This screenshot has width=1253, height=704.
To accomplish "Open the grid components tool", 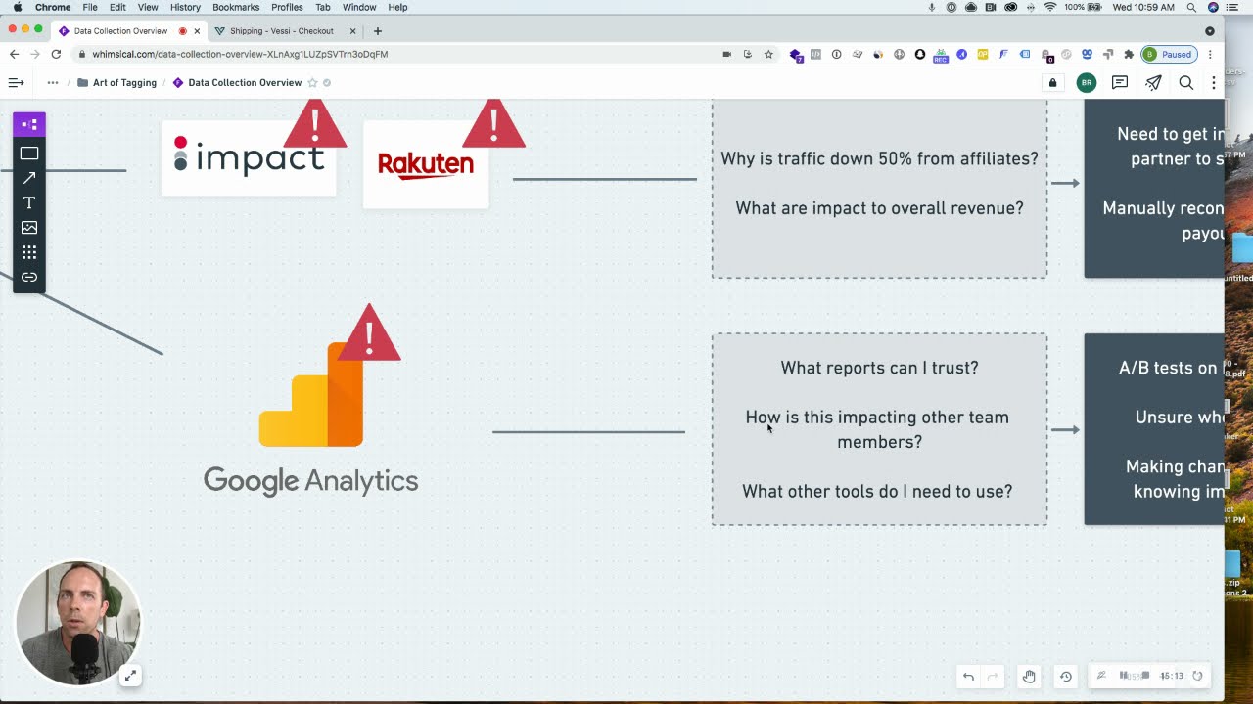I will (x=29, y=252).
